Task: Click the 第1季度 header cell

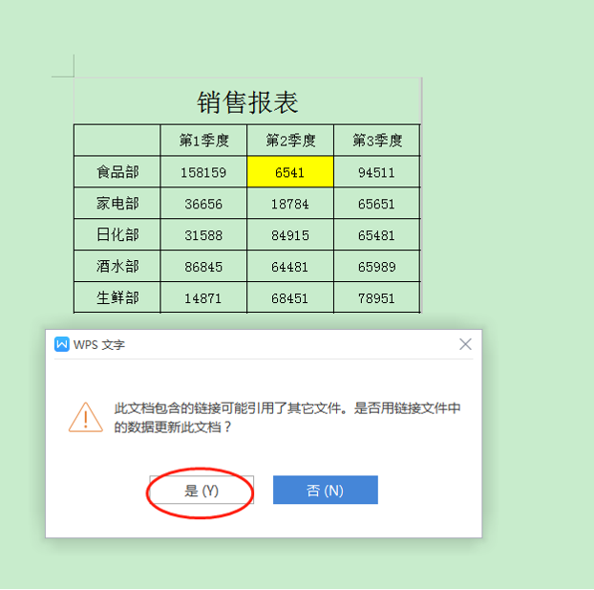Action: [x=203, y=141]
